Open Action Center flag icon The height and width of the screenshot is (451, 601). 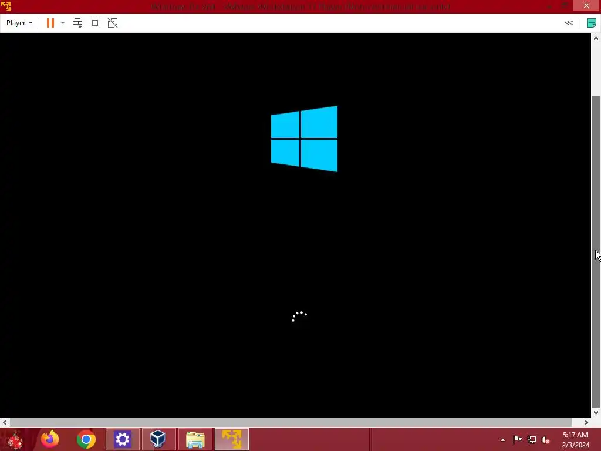click(x=518, y=439)
